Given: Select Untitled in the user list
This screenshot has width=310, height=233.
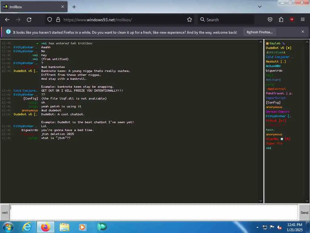Looking at the screenshot, I should pyautogui.click(x=276, y=52).
